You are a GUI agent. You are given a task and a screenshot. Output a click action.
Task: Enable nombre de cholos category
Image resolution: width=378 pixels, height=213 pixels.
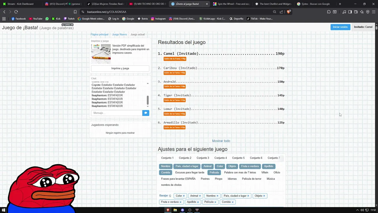[x=171, y=185]
